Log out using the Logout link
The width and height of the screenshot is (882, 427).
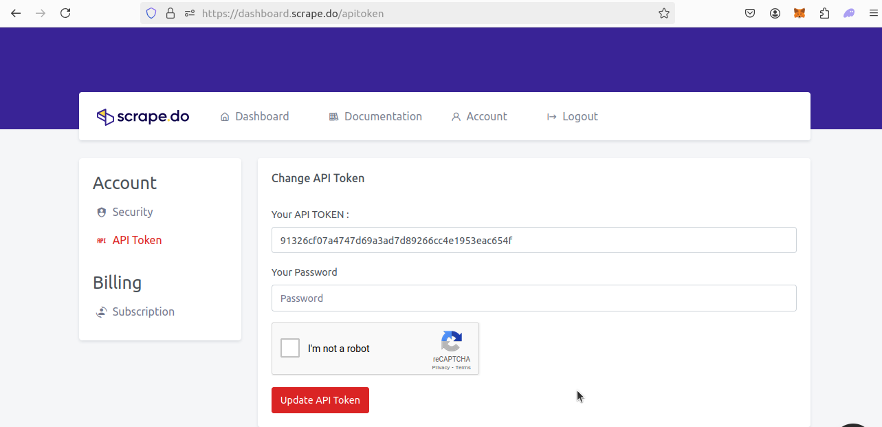(572, 117)
